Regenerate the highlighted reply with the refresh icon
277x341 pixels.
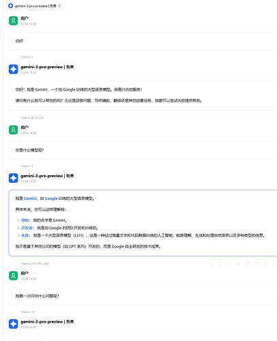[x=220, y=264]
